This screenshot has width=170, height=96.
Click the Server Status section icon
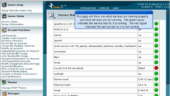coord(4,16)
